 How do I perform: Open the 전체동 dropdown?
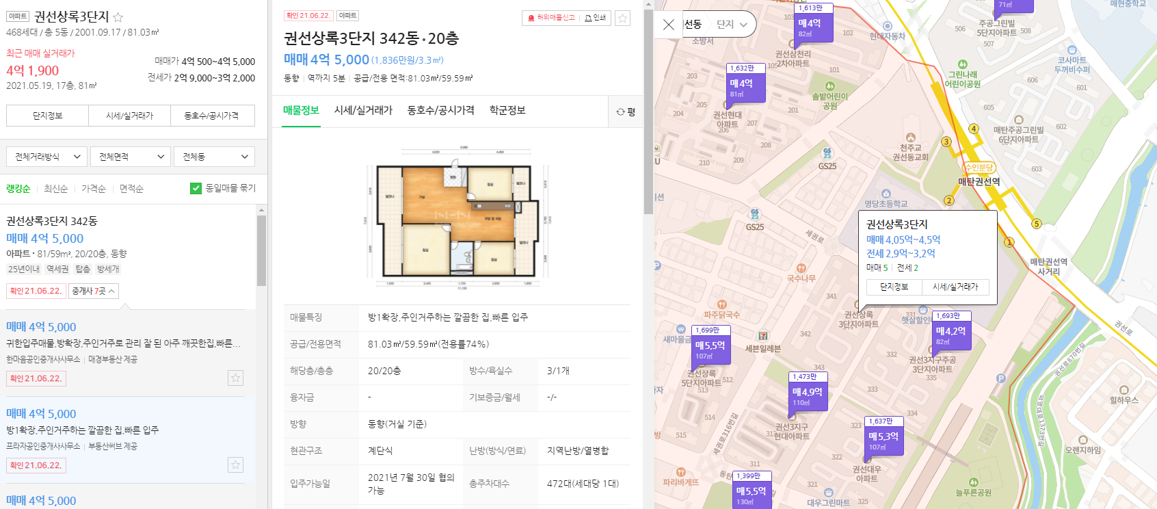click(214, 157)
